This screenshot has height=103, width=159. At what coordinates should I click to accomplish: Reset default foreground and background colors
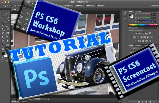point(3,57)
